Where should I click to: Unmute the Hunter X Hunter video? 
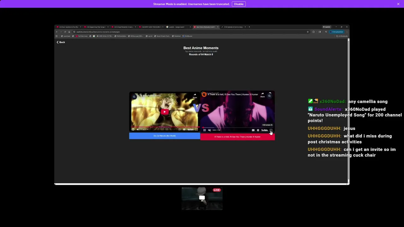tap(210, 130)
